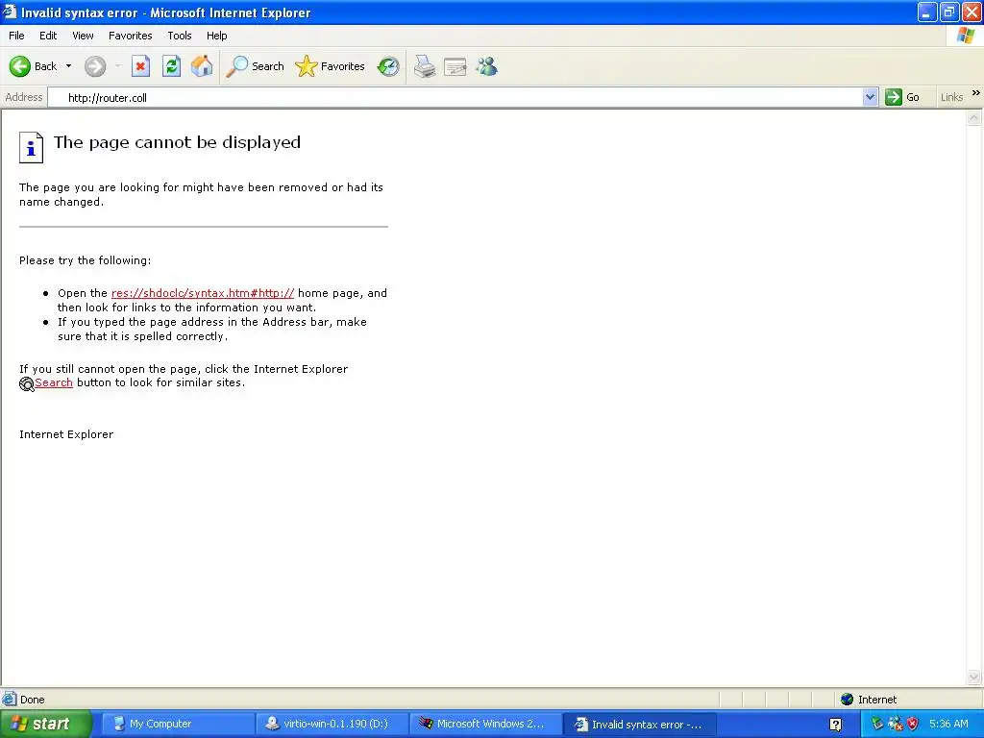Click the Links toolbar label
984x738 pixels.
[951, 97]
